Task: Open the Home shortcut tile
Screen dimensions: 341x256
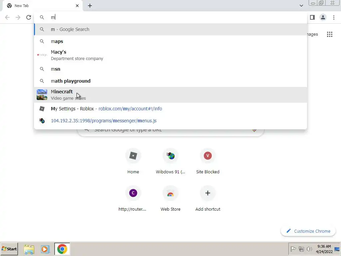Action: click(x=133, y=162)
